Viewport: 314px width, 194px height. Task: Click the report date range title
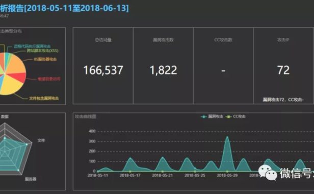(x=64, y=8)
